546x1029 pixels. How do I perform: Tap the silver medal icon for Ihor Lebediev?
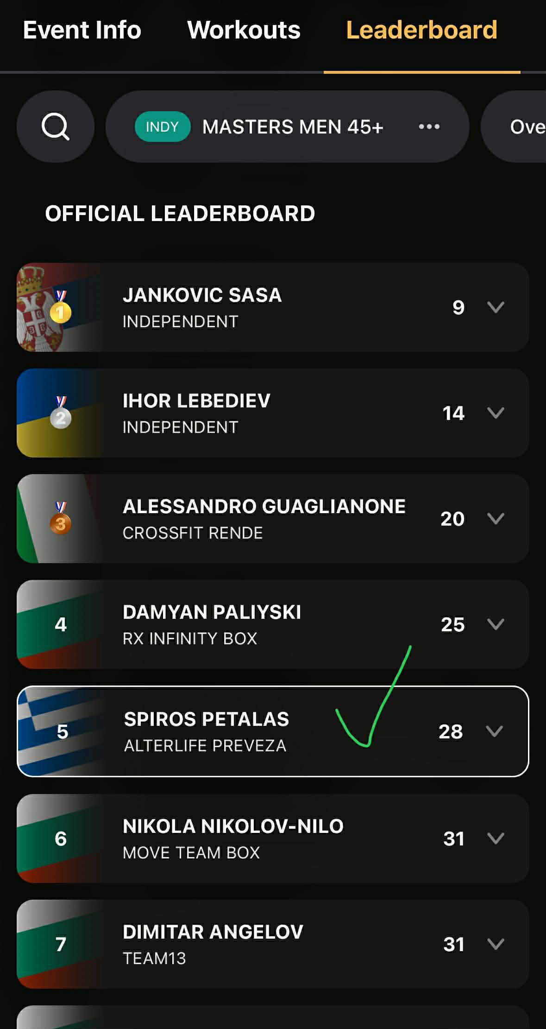(x=61, y=412)
